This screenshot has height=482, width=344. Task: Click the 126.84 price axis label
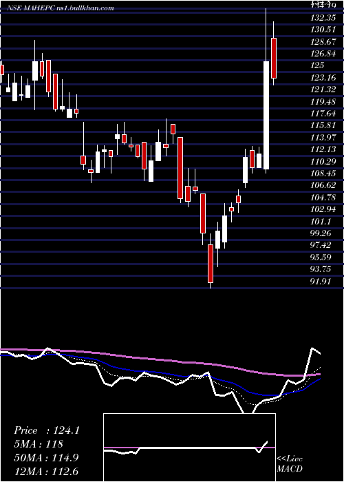point(323,54)
